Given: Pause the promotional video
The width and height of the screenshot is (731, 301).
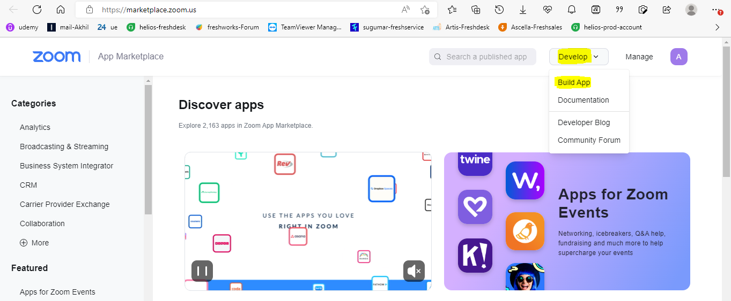Looking at the screenshot, I should point(202,271).
